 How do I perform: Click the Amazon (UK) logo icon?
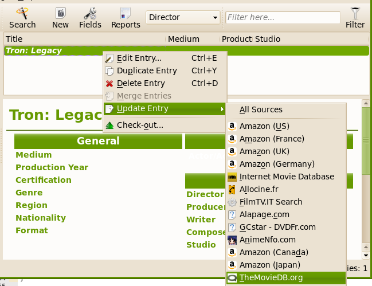pyautogui.click(x=232, y=151)
